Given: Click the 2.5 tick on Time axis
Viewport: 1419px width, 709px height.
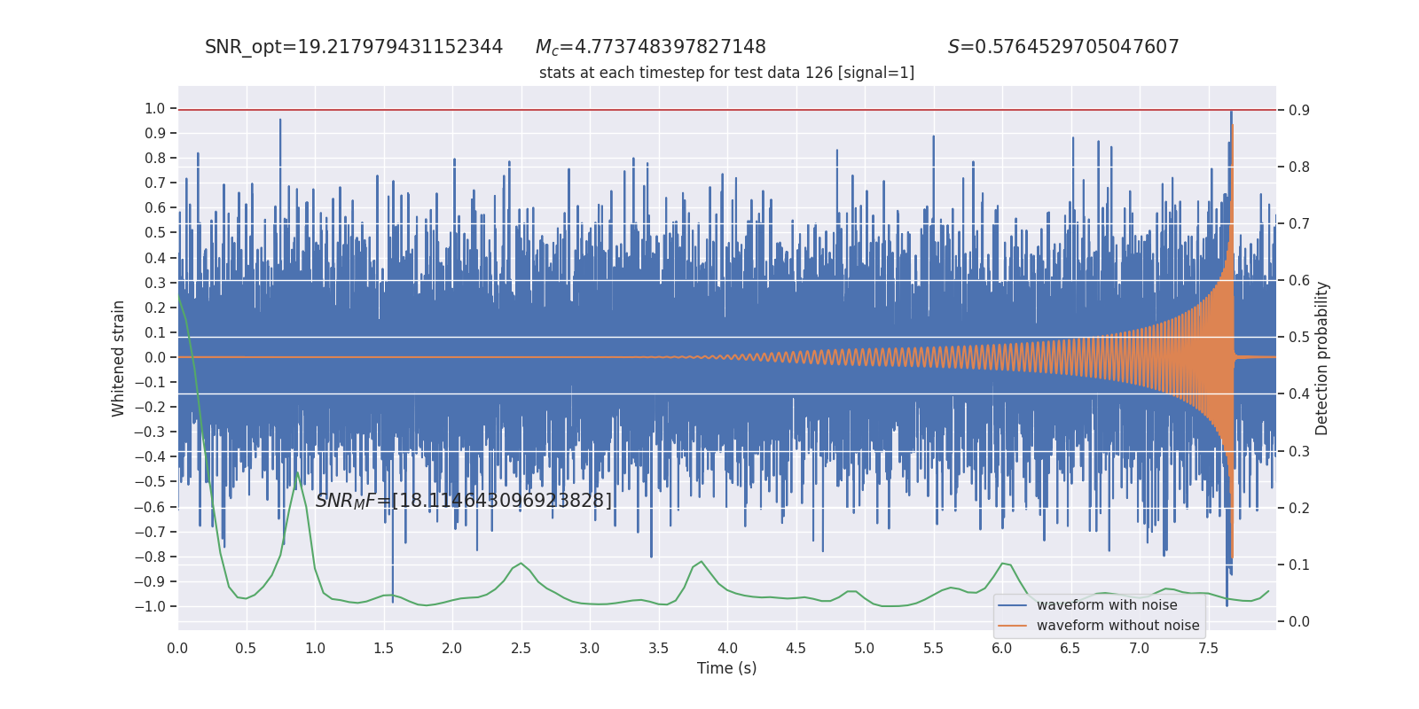Looking at the screenshot, I should pyautogui.click(x=521, y=648).
